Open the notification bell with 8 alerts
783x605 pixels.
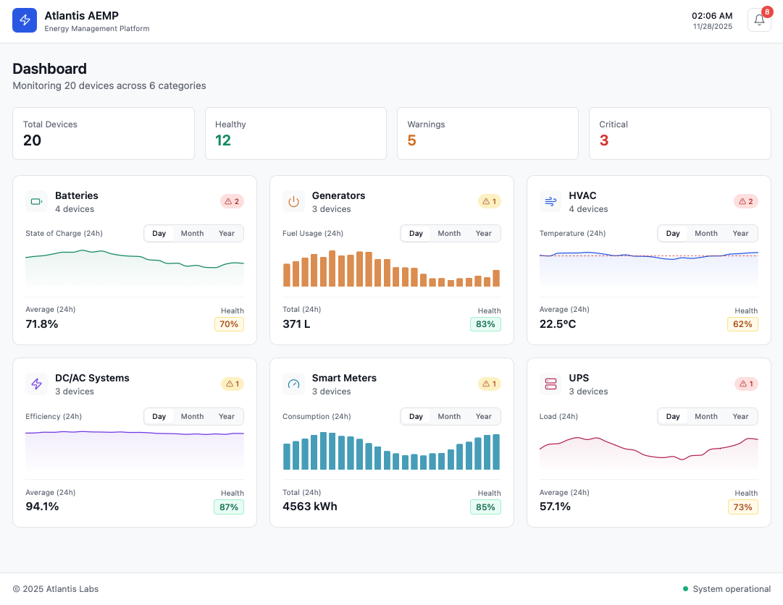758,20
